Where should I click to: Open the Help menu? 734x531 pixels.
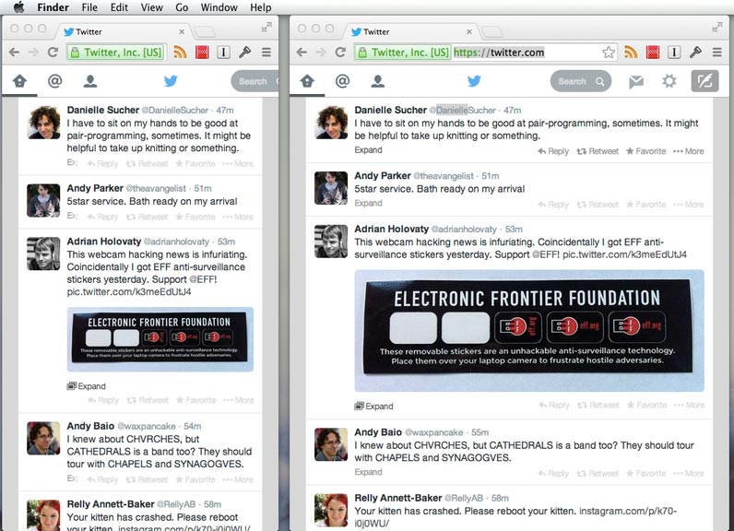tap(261, 7)
